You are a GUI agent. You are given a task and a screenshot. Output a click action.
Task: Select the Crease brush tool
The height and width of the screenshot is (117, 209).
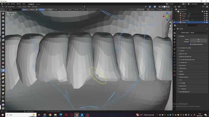tap(3, 44)
